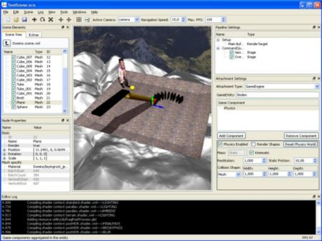Float the Scene Elements panel
The image size is (322, 241).
[63, 27]
